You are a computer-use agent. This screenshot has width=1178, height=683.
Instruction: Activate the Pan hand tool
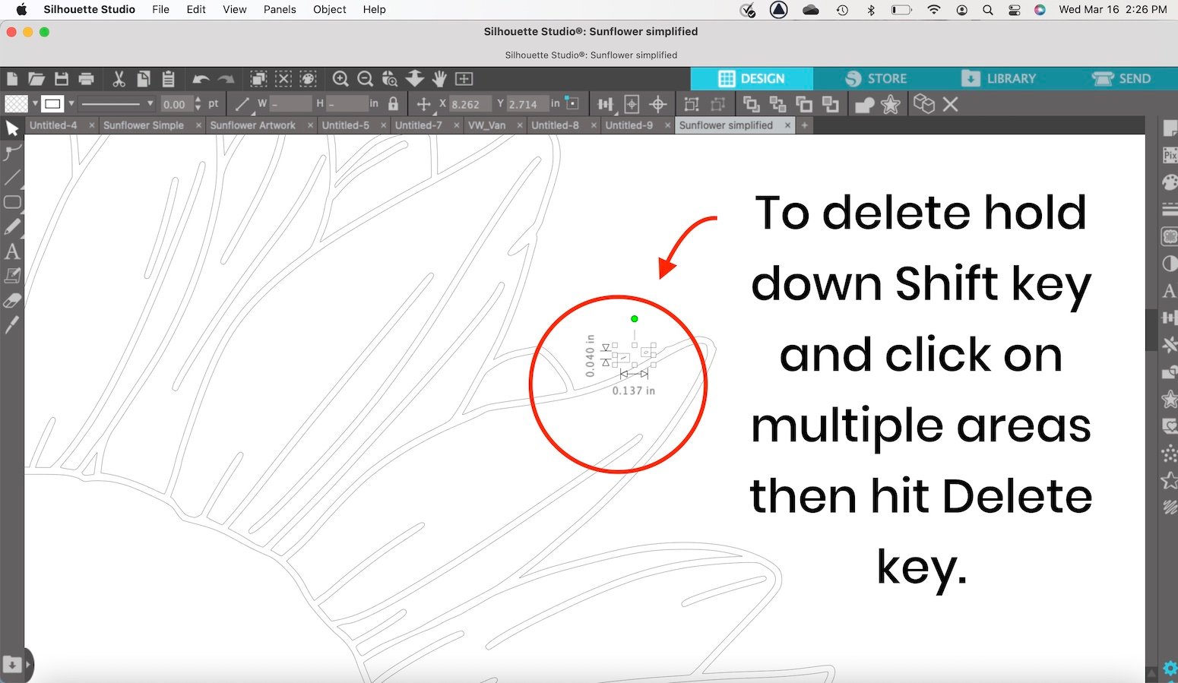tap(439, 78)
